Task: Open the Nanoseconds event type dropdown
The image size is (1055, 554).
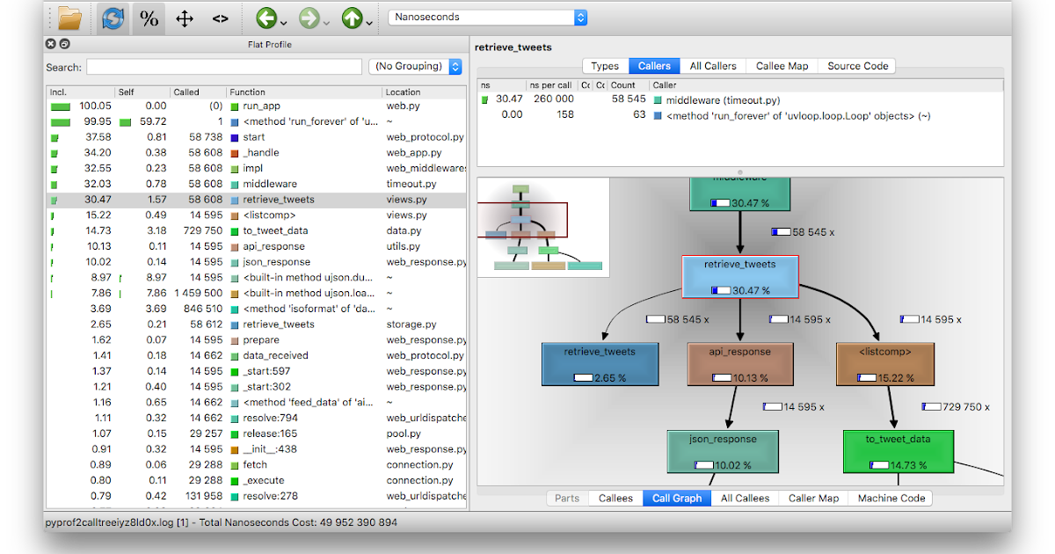Action: 487,17
